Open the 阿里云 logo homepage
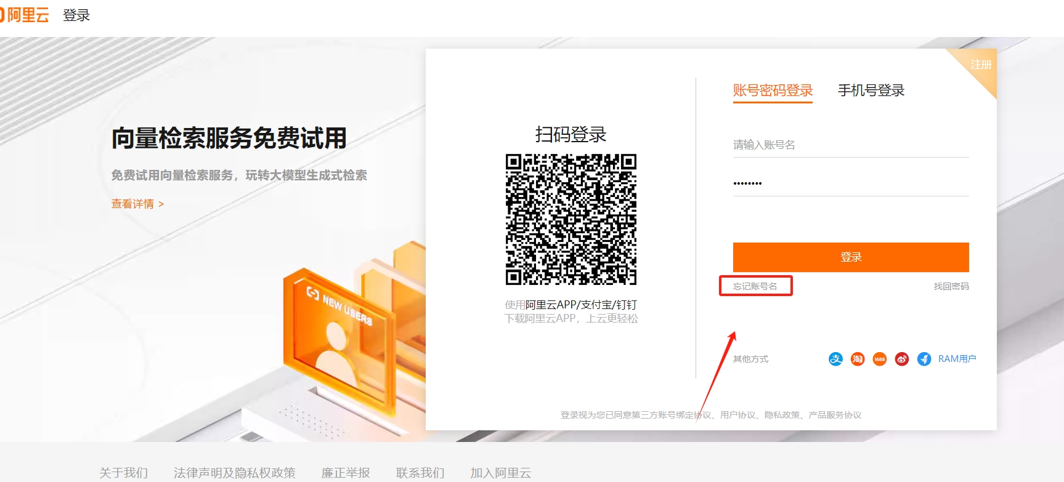This screenshot has width=1064, height=482. point(24,15)
